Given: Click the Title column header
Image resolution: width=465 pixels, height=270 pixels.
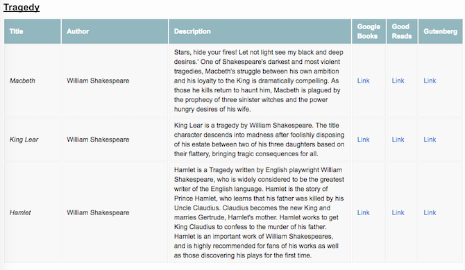Looking at the screenshot, I should (x=33, y=31).
